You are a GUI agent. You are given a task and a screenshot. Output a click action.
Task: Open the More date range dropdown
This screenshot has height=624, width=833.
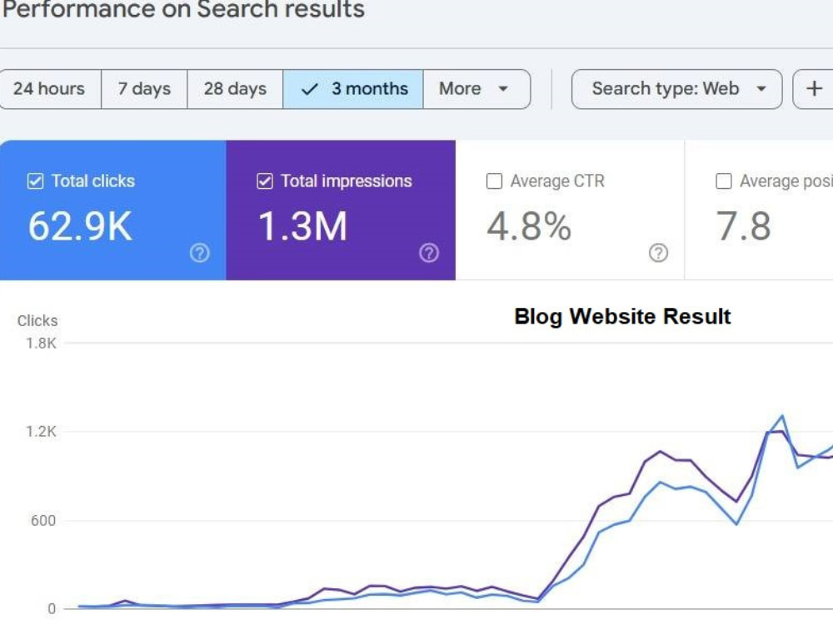tap(476, 89)
